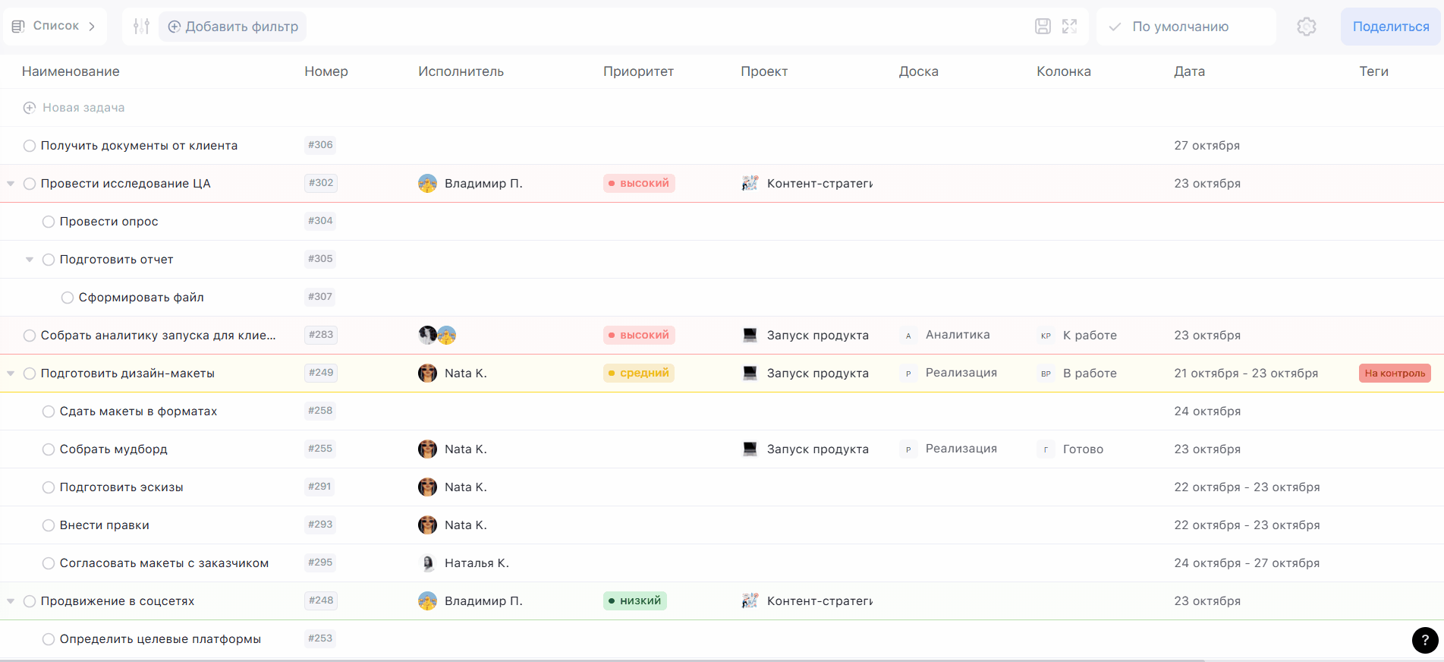Expand the list to fullscreen
Viewport: 1444px width, 662px height.
[1069, 27]
